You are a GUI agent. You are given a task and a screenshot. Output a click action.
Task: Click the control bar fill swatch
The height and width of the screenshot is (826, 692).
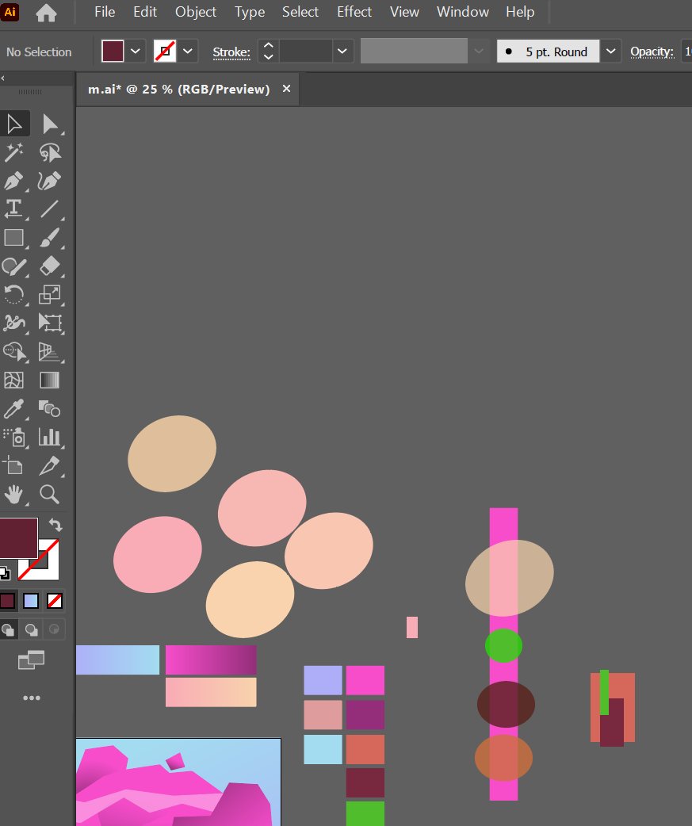[113, 52]
